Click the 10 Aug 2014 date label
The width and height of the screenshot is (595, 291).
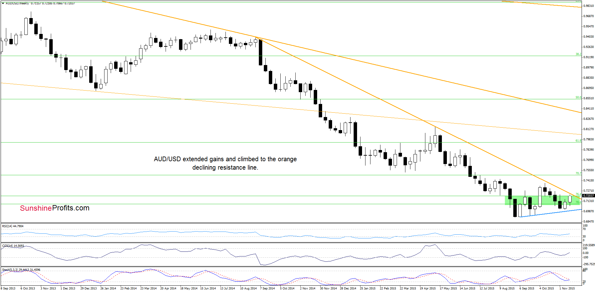tap(248, 289)
